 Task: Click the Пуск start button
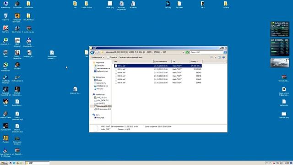pos(4,163)
